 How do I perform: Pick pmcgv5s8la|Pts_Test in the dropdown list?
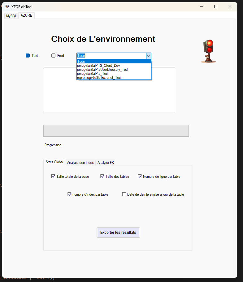(114, 74)
